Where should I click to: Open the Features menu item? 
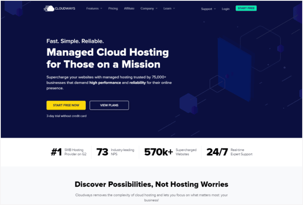tap(92, 8)
